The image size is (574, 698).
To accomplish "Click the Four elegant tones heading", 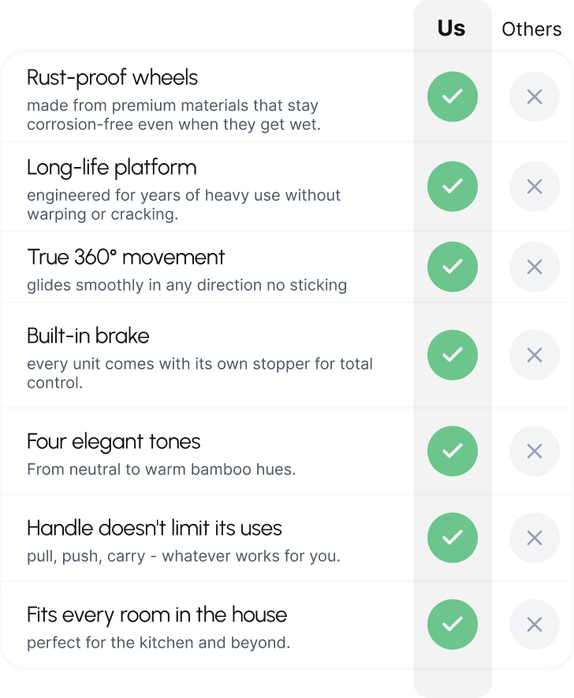I will tap(114, 441).
